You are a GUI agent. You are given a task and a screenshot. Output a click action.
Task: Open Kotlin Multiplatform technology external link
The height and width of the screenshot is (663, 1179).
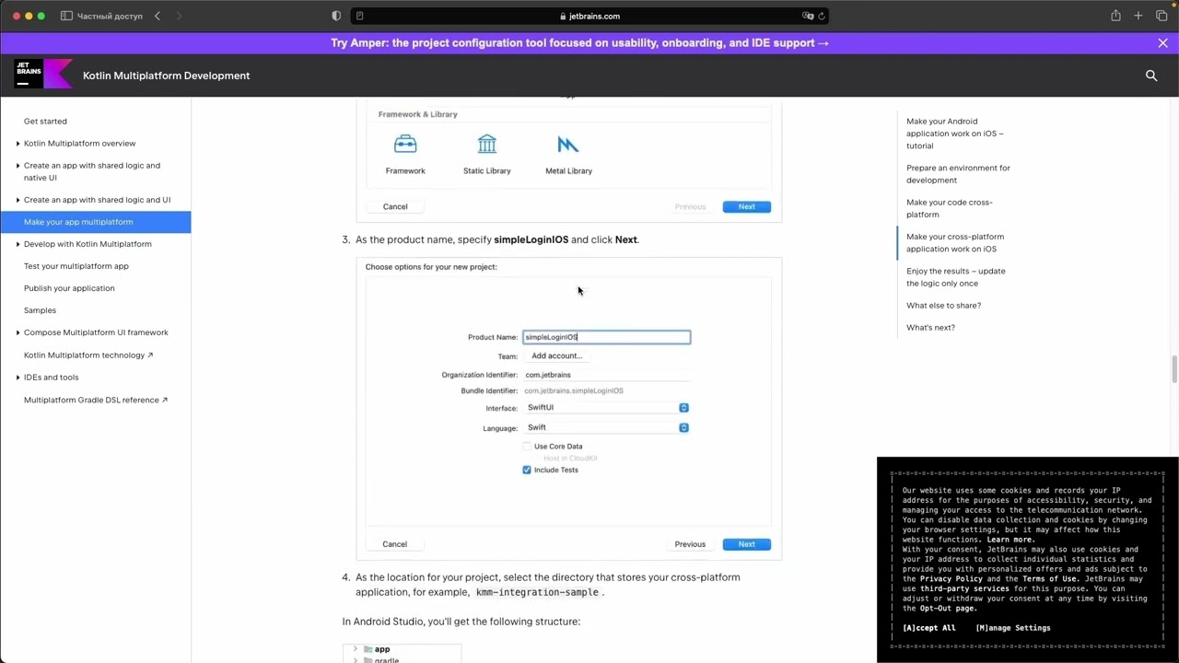(88, 355)
